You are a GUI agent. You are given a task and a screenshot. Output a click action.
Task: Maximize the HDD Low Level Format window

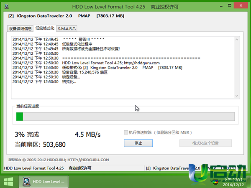230,5
